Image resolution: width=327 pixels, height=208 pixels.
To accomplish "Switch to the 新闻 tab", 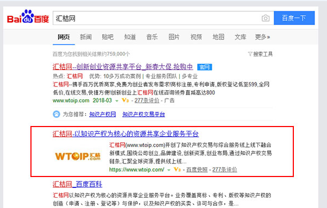I will point(86,37).
